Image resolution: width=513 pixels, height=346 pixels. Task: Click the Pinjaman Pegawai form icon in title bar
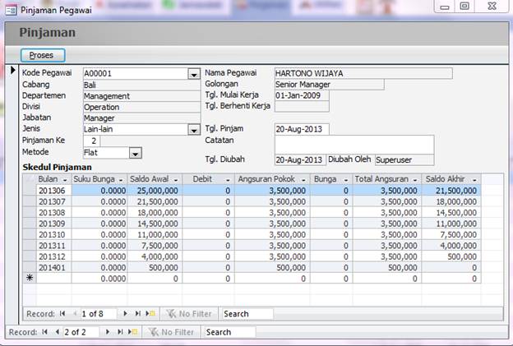tap(12, 10)
